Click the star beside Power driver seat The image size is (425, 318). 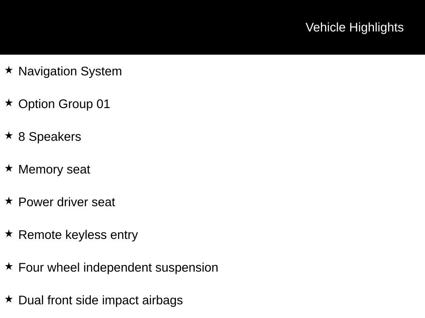coord(9,201)
